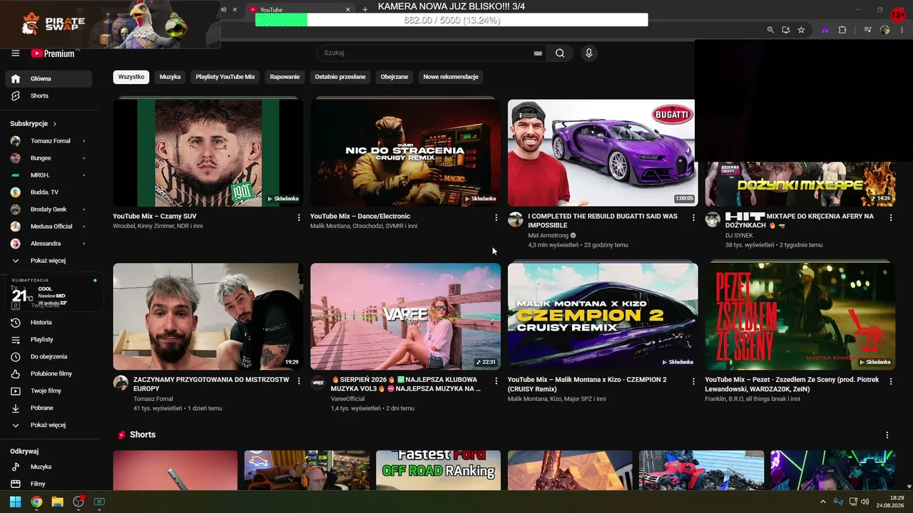Switch to the YouTube browser tab
The width and height of the screenshot is (913, 513).
(300, 9)
